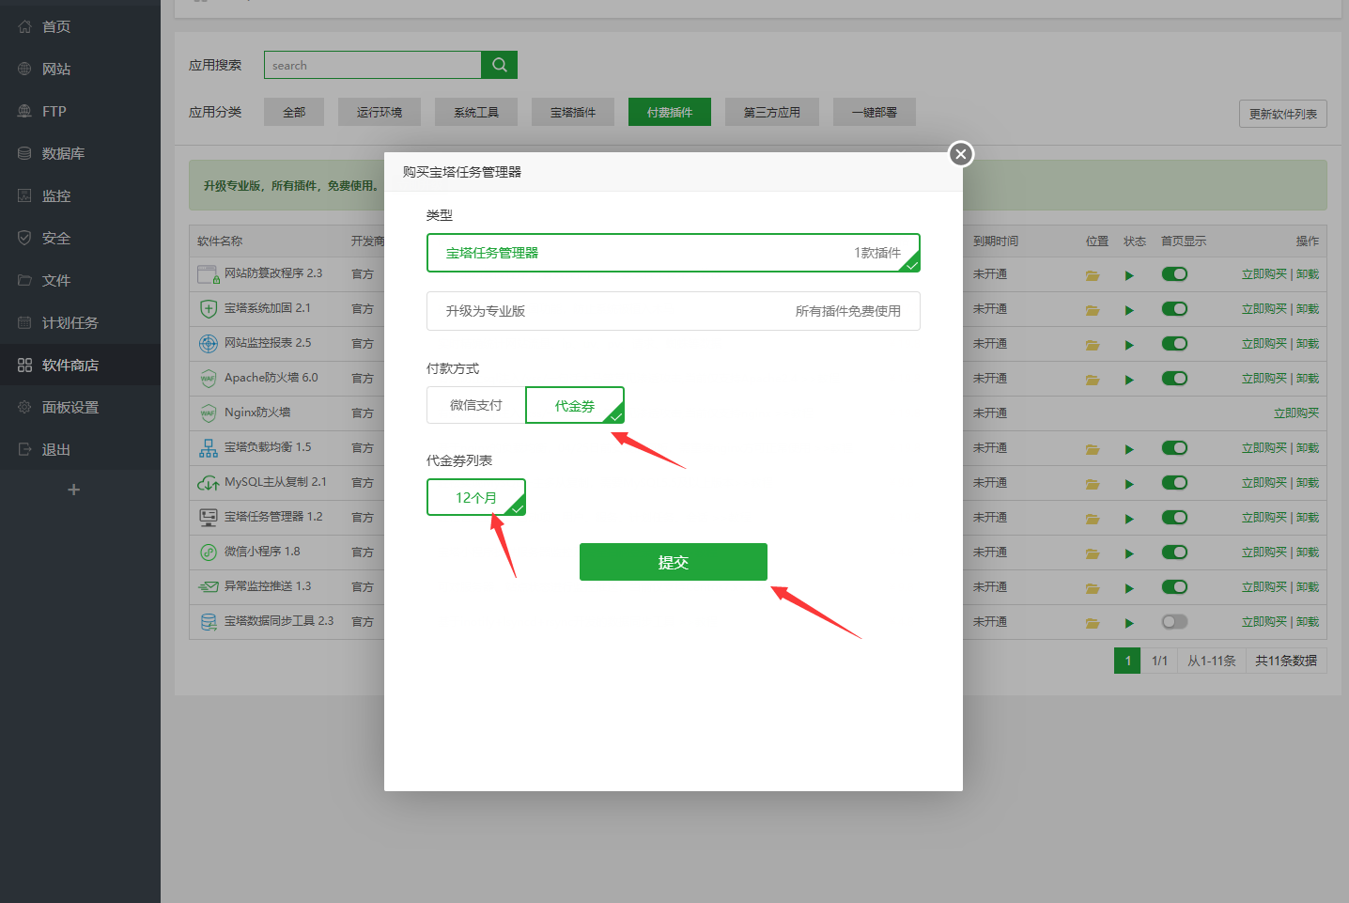This screenshot has width=1349, height=903.
Task: Click the 退出 logout icon in sidebar
Action: tap(24, 449)
